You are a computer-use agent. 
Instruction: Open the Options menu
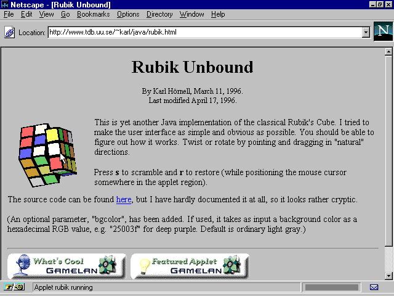tap(128, 14)
